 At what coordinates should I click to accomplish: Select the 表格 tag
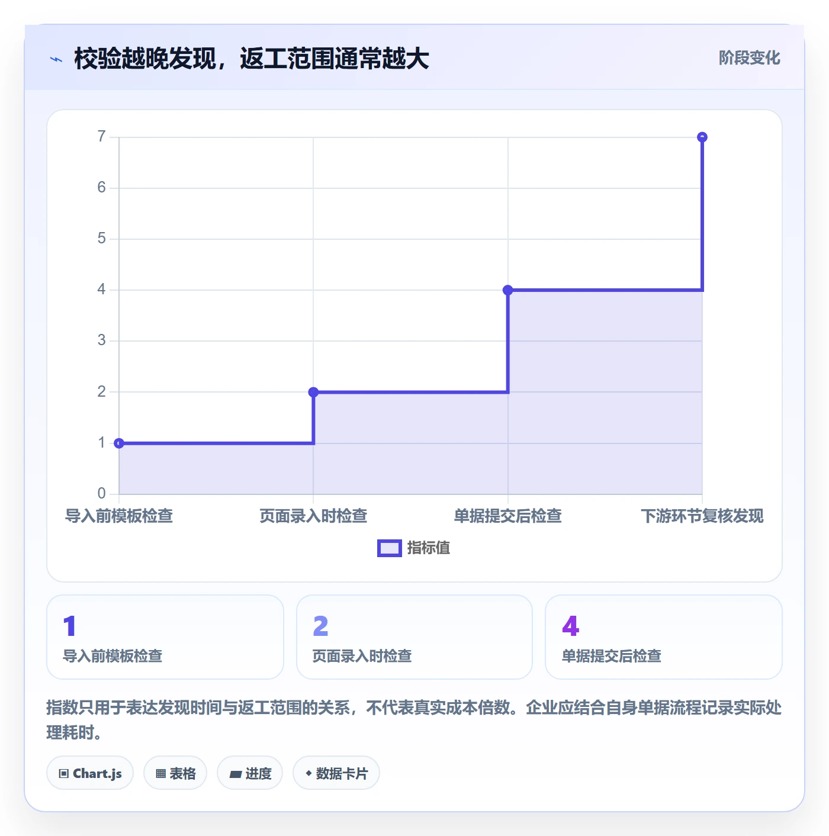(x=175, y=773)
